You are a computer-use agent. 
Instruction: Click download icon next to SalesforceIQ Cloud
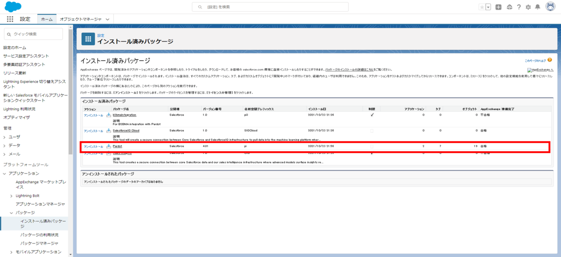[x=108, y=131]
